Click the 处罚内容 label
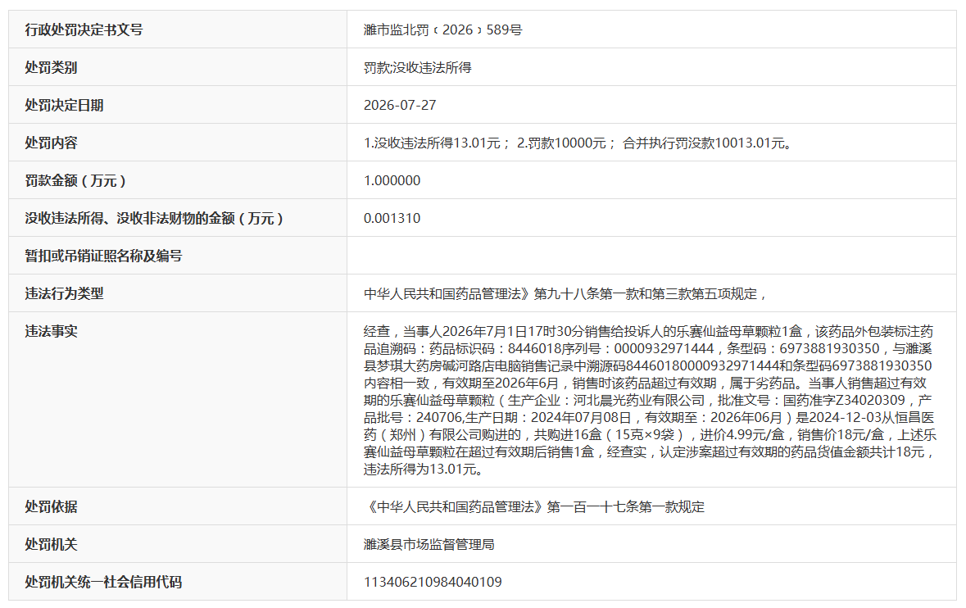The height and width of the screenshot is (608, 966). 51,143
